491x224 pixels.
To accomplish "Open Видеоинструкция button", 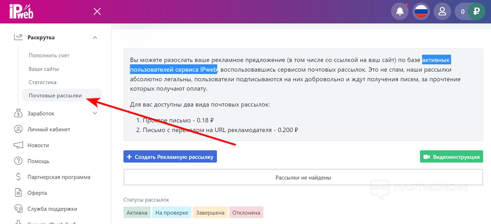I will pos(451,157).
